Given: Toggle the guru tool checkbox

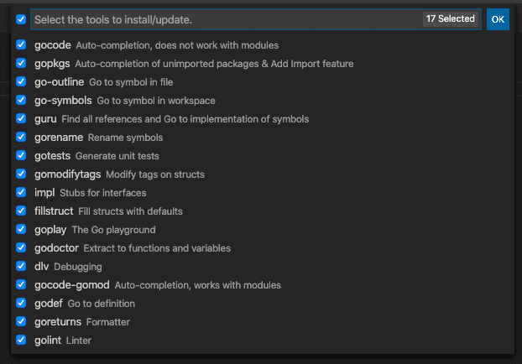Looking at the screenshot, I should [21, 119].
